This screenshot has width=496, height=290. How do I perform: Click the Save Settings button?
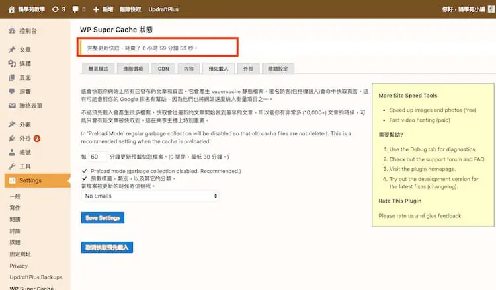[x=103, y=217]
